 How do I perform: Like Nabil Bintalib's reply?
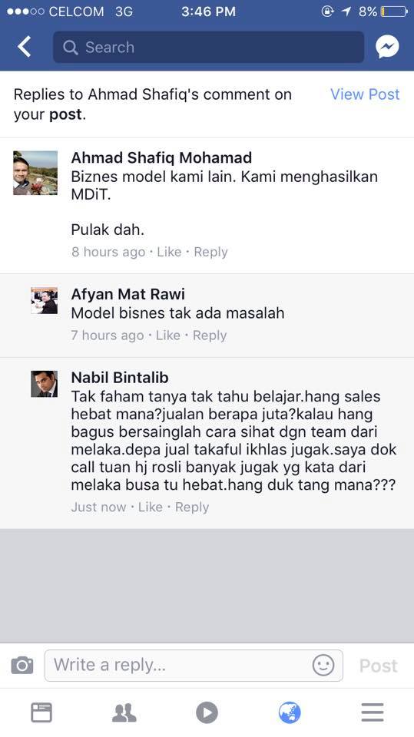click(x=151, y=507)
